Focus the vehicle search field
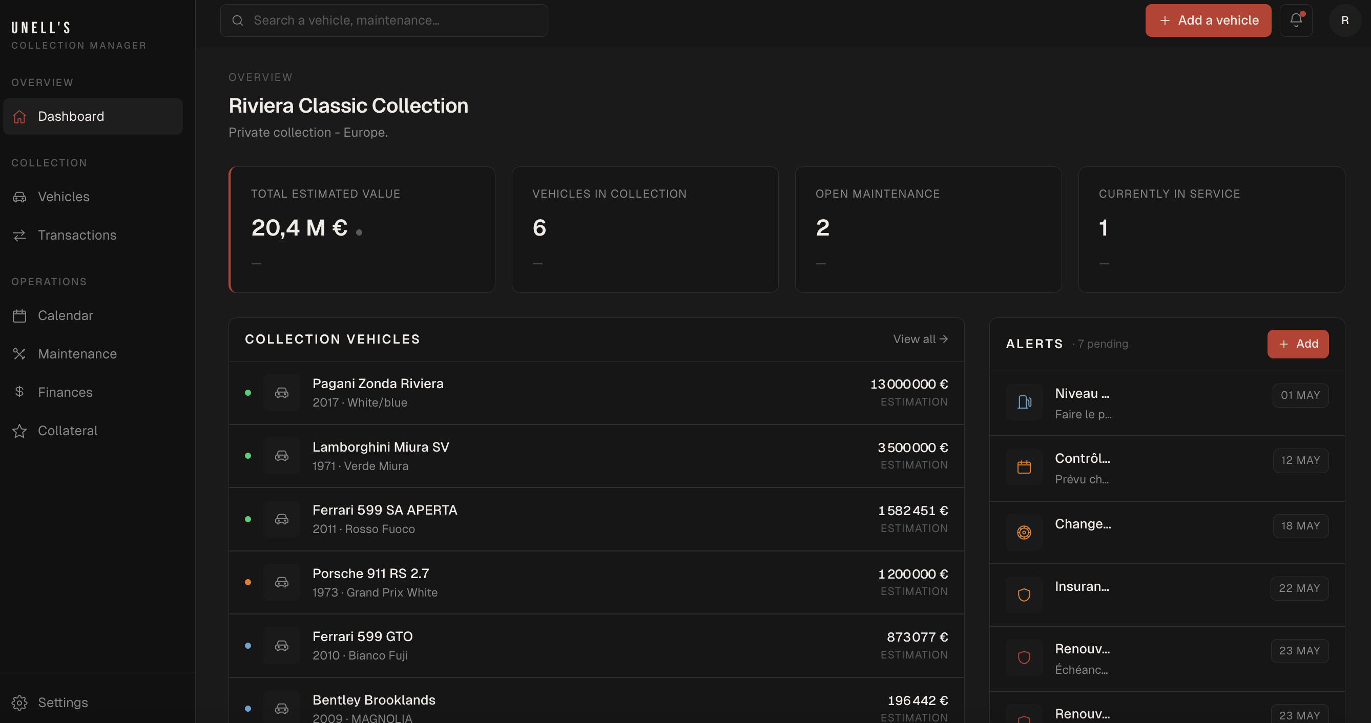 click(384, 20)
